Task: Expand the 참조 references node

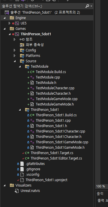Action: pos(14,39)
